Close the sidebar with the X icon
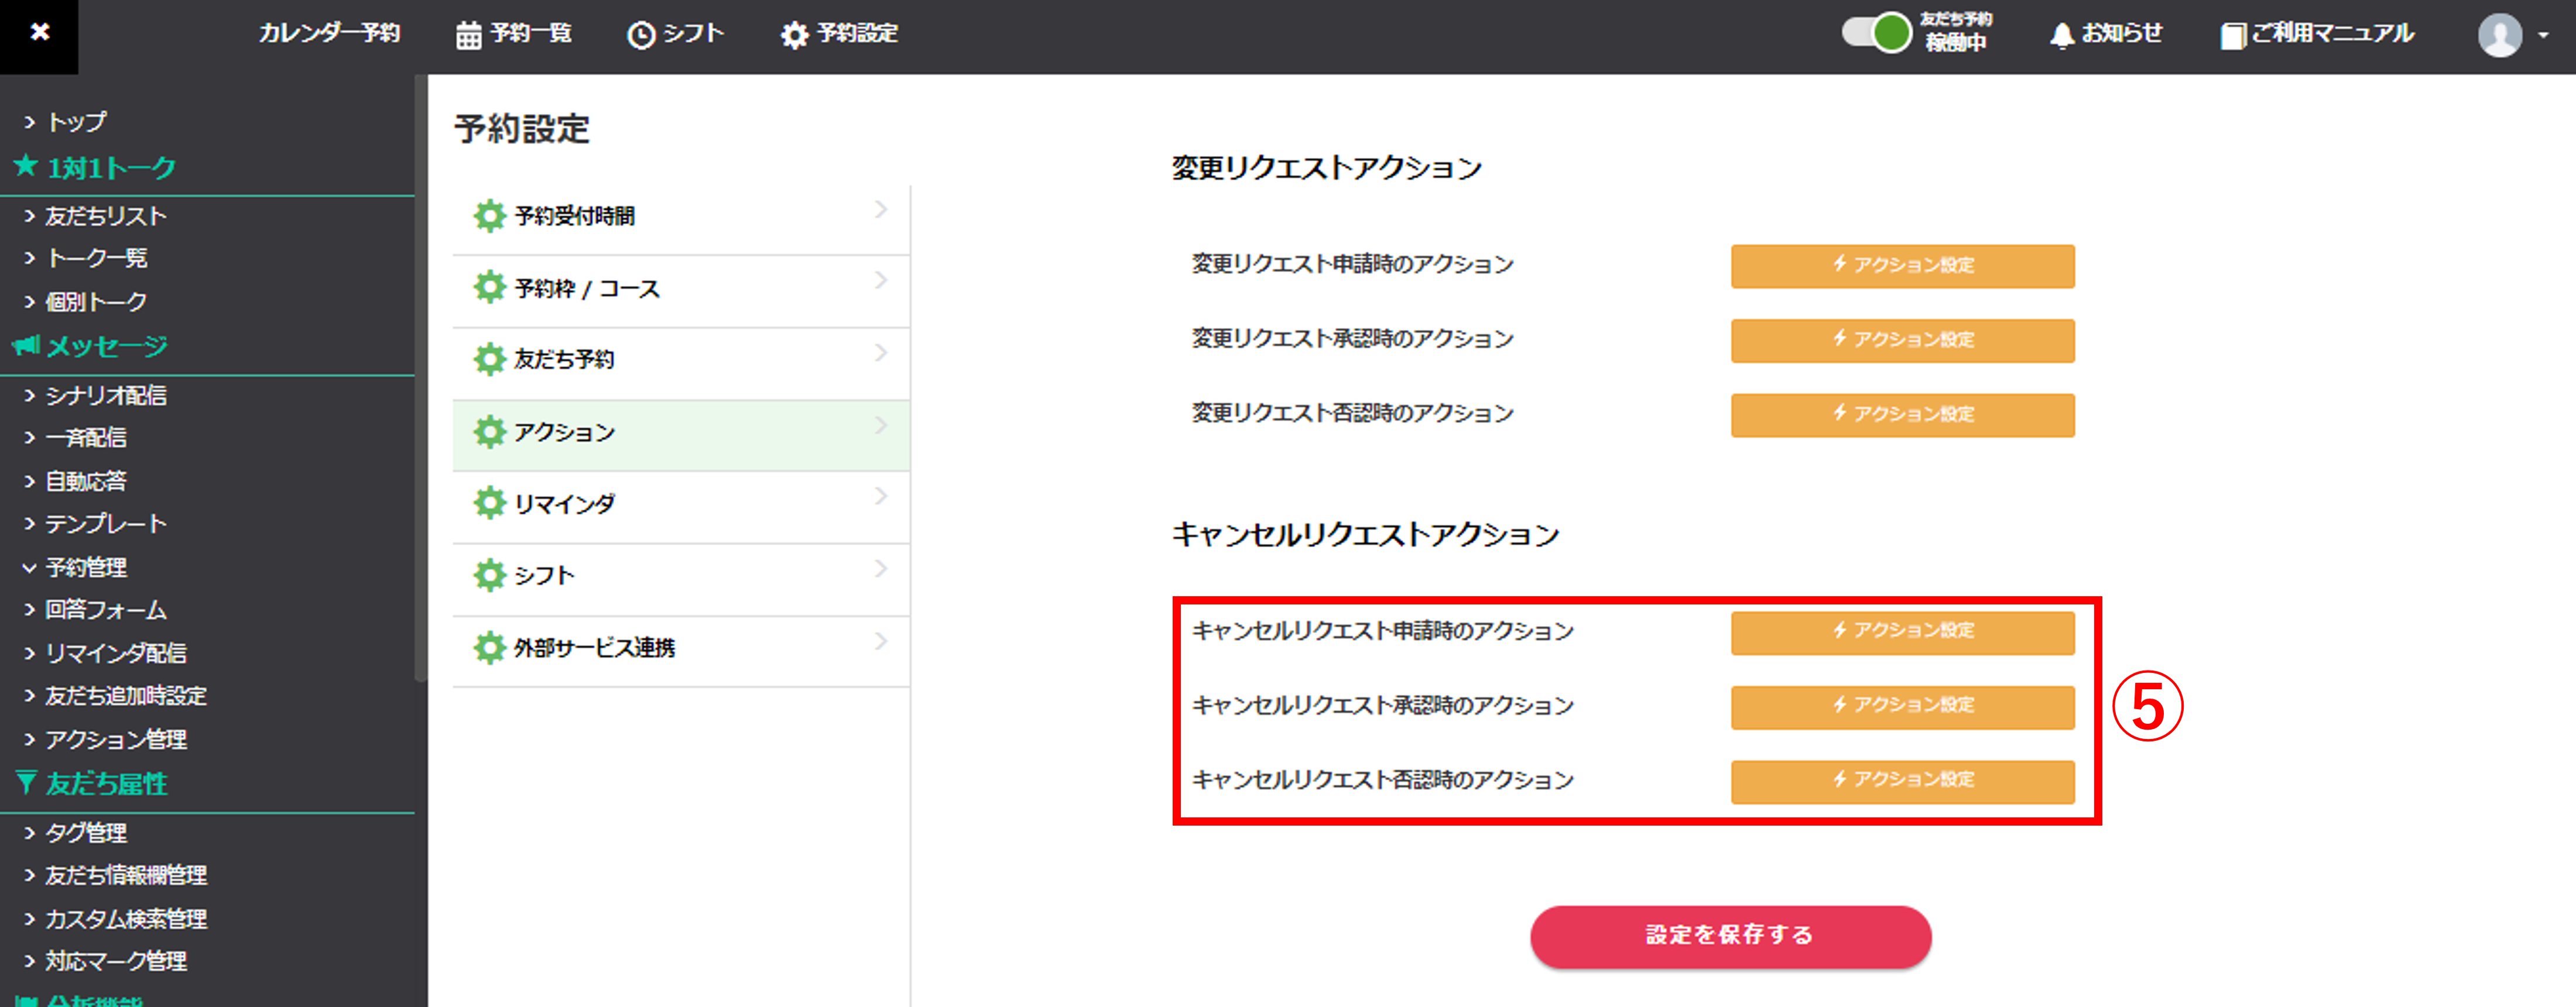This screenshot has width=2576, height=1007. 39,33
